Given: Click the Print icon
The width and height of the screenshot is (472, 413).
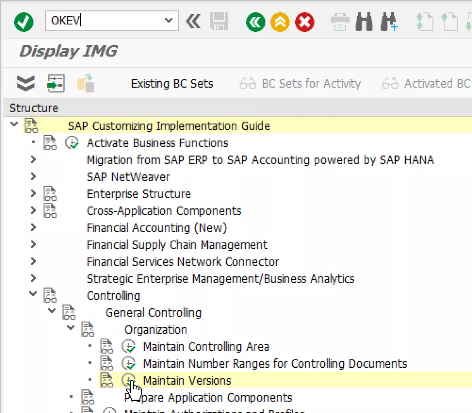Looking at the screenshot, I should (340, 22).
